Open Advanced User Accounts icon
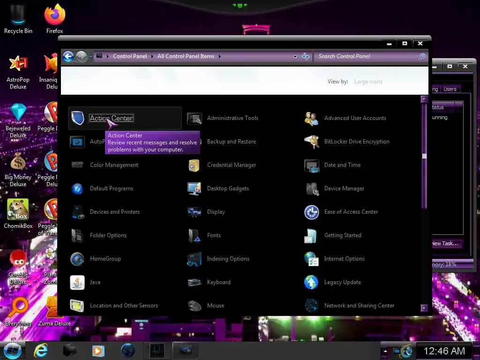The image size is (480, 360). [312, 119]
